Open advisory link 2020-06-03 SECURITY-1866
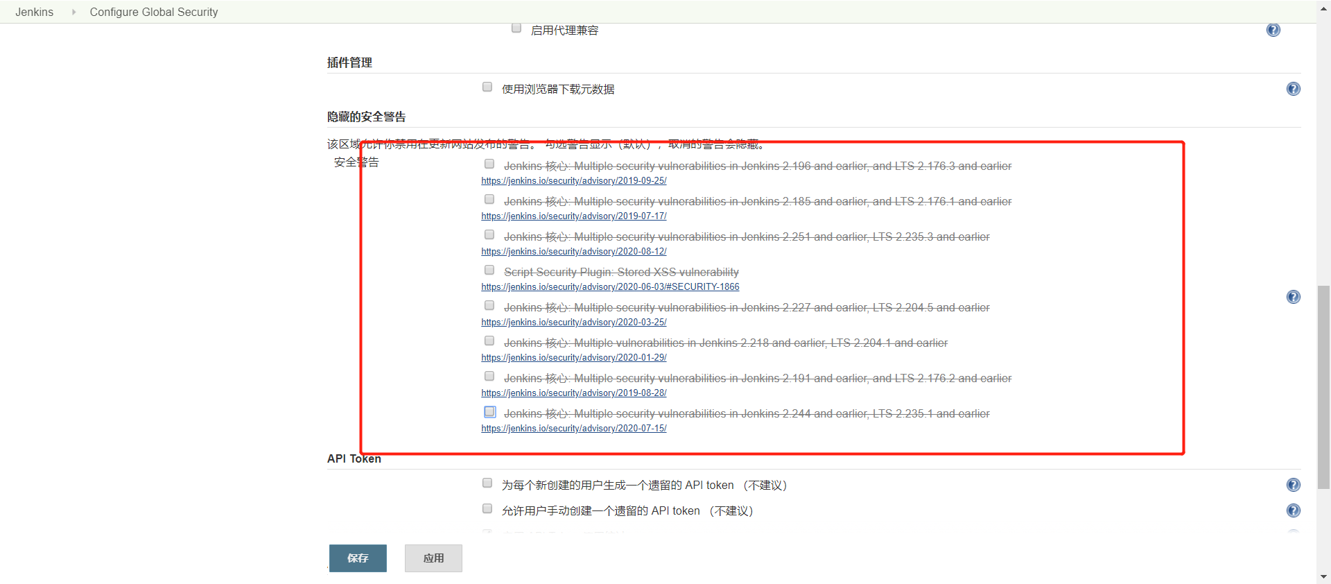 coord(610,287)
